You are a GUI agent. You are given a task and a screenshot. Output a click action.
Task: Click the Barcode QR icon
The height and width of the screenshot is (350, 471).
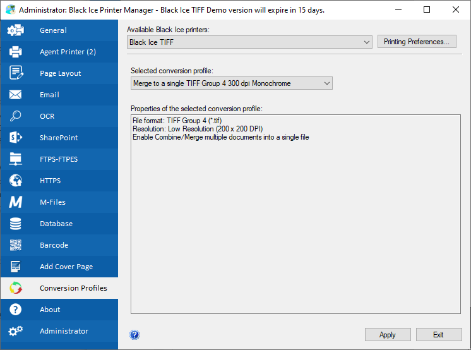(16, 245)
